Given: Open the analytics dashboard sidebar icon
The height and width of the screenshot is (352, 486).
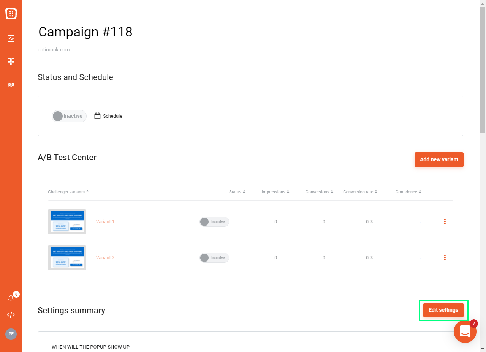Looking at the screenshot, I should [11, 38].
